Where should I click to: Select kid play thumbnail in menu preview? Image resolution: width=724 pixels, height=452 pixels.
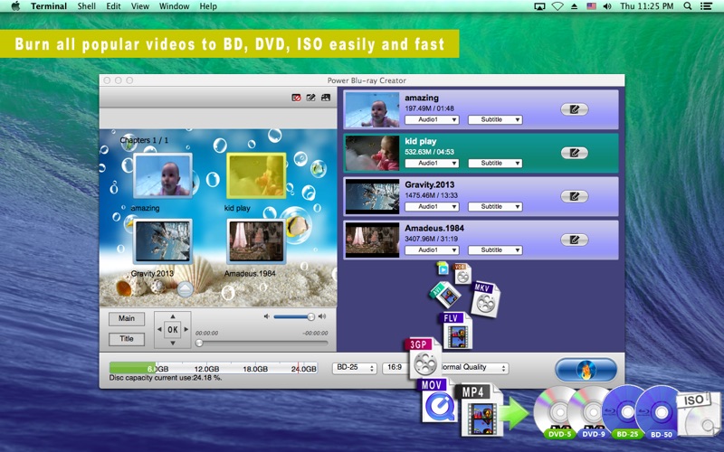coord(256,175)
